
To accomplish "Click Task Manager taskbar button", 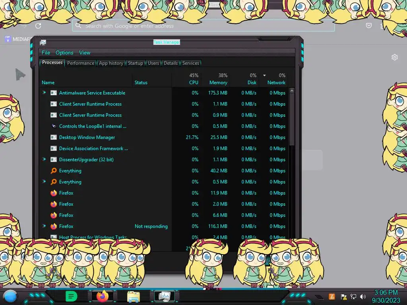I will (164, 296).
